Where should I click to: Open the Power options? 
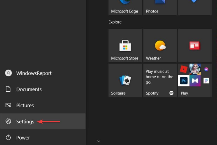[x=43, y=137]
